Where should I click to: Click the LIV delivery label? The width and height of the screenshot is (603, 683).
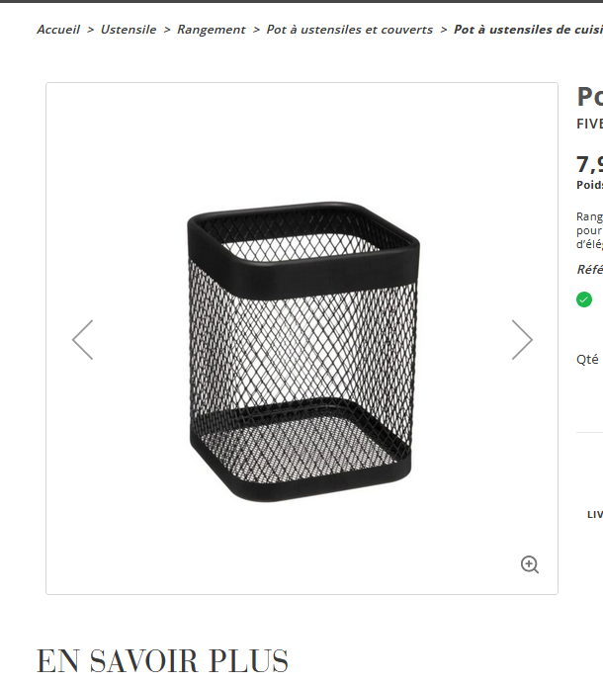pos(595,514)
